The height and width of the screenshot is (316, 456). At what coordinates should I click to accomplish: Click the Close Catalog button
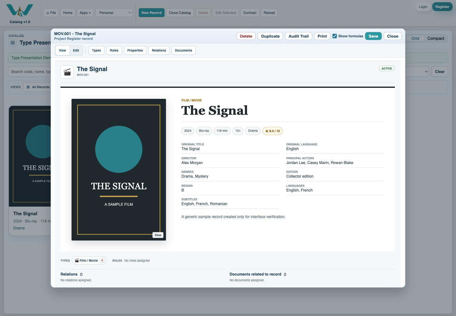(x=180, y=13)
